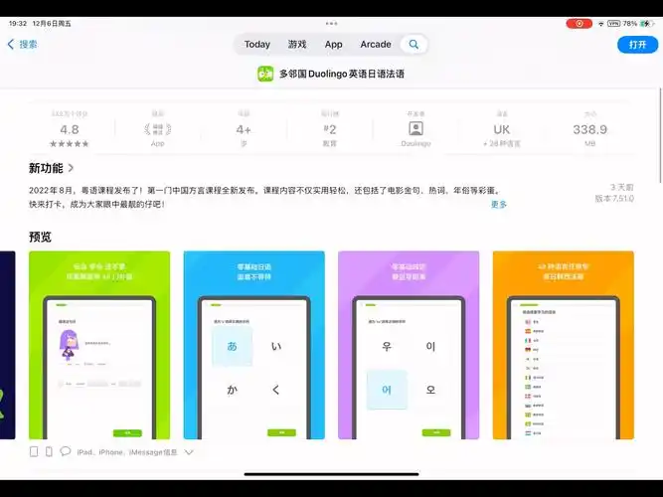Tap the iPhone device icon below previews
Viewport: 663px width, 497px height.
click(x=49, y=451)
